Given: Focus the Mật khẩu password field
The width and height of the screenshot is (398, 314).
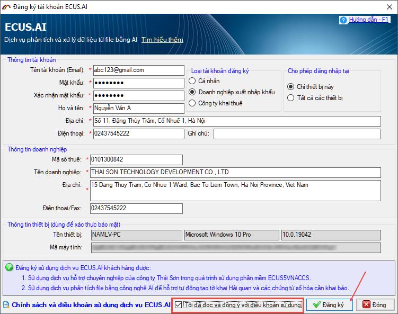Looking at the screenshot, I should [137, 83].
